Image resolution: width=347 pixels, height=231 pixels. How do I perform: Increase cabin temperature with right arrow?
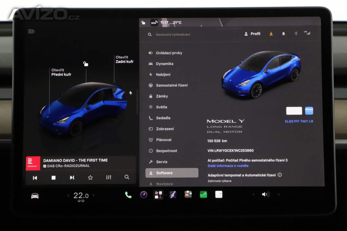pos(94,195)
